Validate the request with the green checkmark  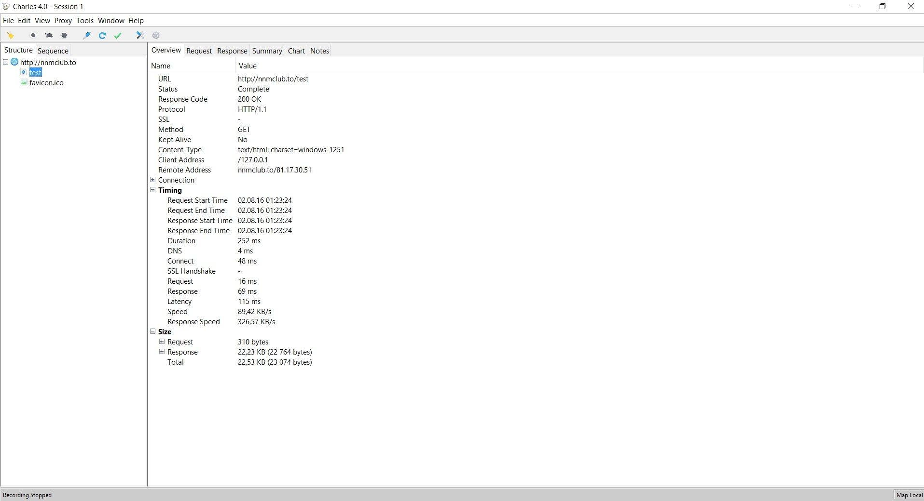tap(118, 35)
